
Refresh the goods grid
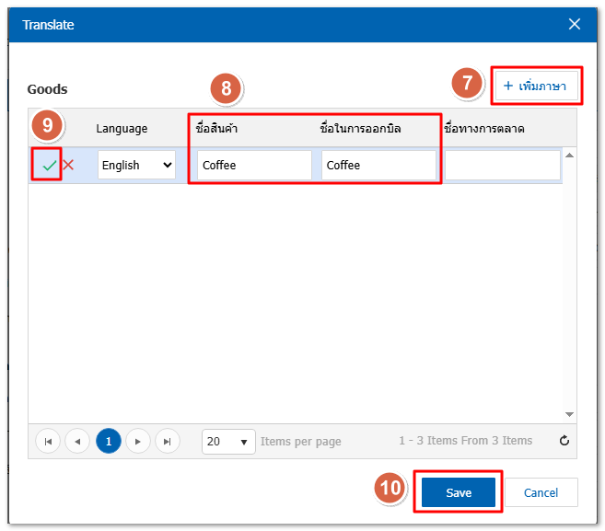pos(564,441)
